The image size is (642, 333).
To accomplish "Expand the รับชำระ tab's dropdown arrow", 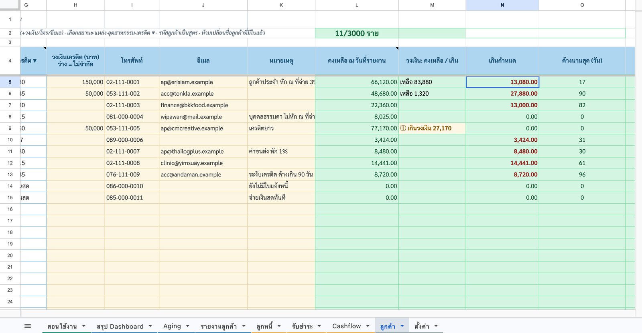I will point(319,326).
